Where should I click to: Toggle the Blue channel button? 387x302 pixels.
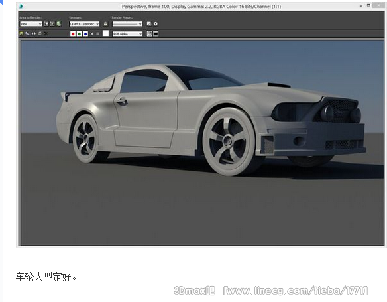[x=85, y=34]
